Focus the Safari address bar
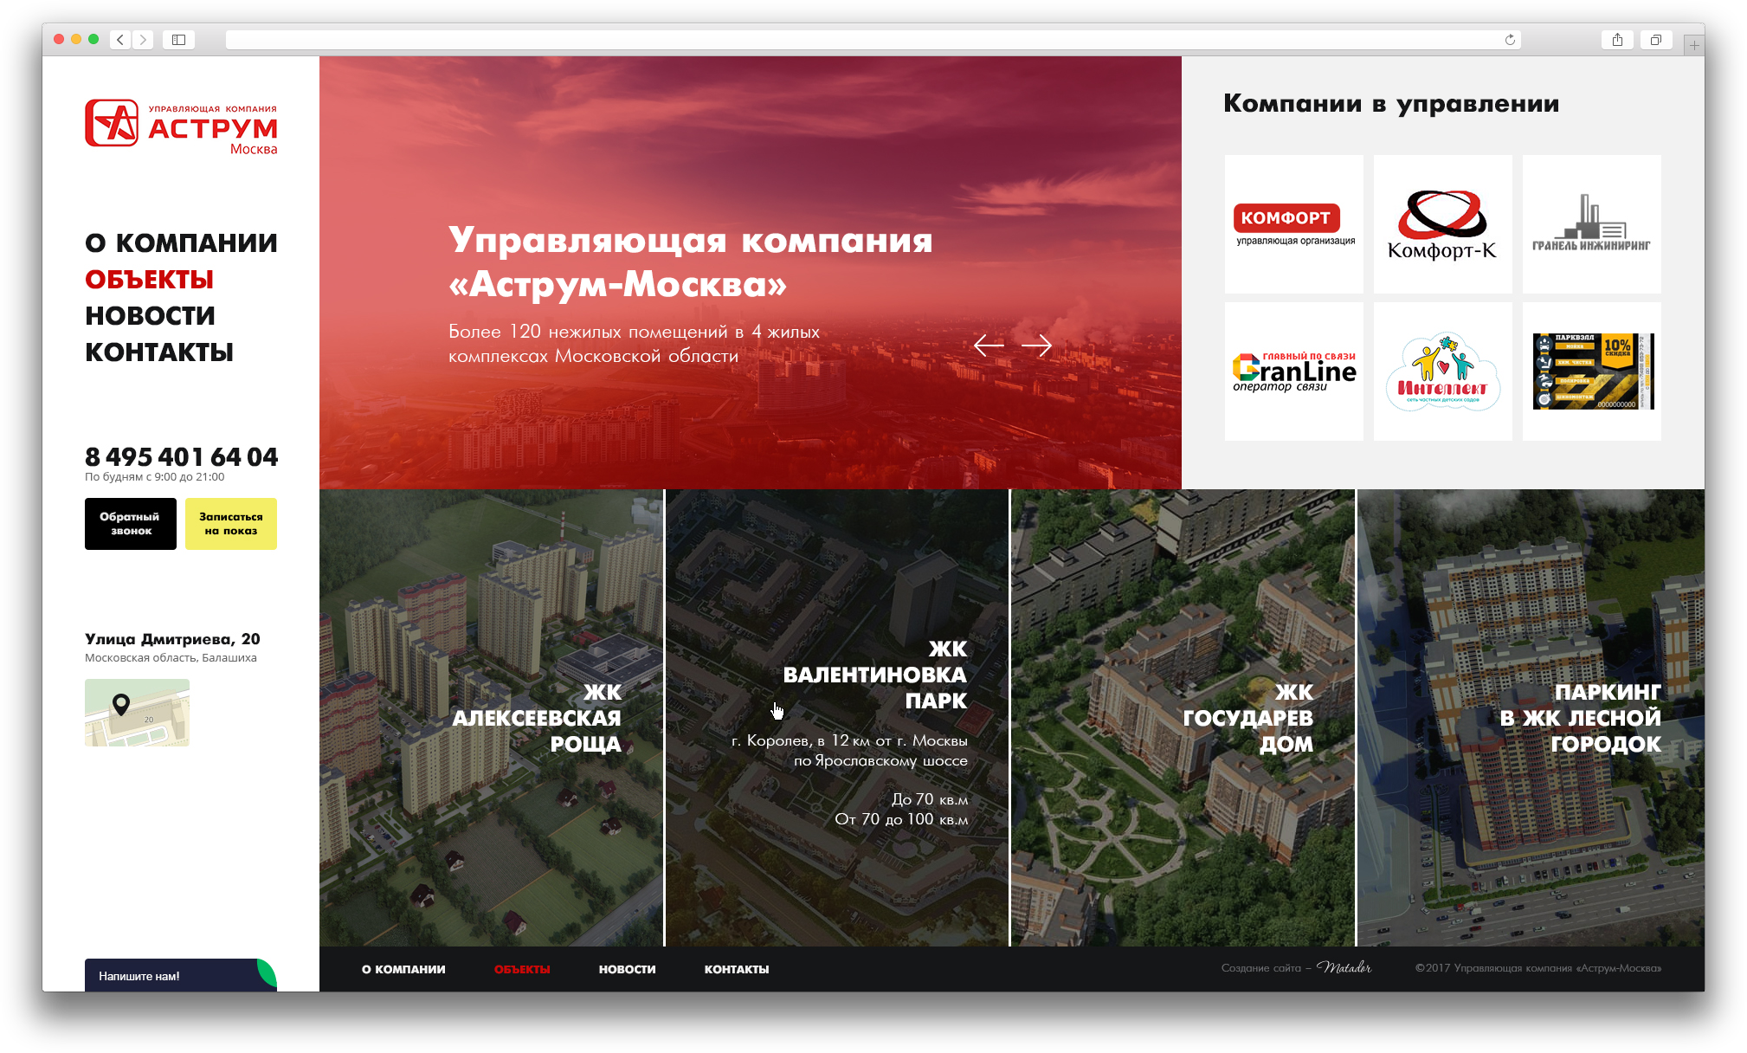Image resolution: width=1747 pixels, height=1053 pixels. pos(873,40)
